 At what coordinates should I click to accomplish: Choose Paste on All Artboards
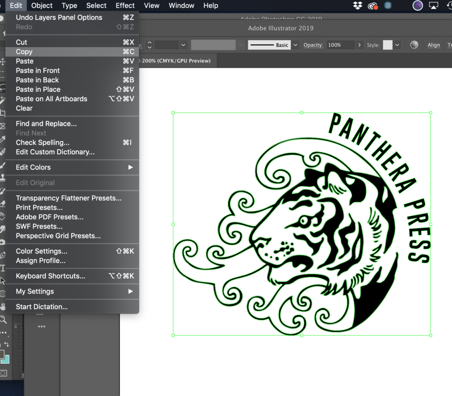tap(72, 99)
